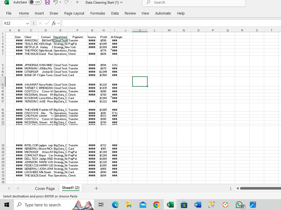Select column H header
This screenshot has width=281, height=210.
(103, 30)
